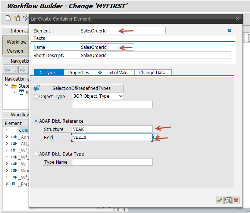Confirm dialog with green checkmark button
Viewport: 250px width, 213px height.
pyautogui.click(x=220, y=200)
